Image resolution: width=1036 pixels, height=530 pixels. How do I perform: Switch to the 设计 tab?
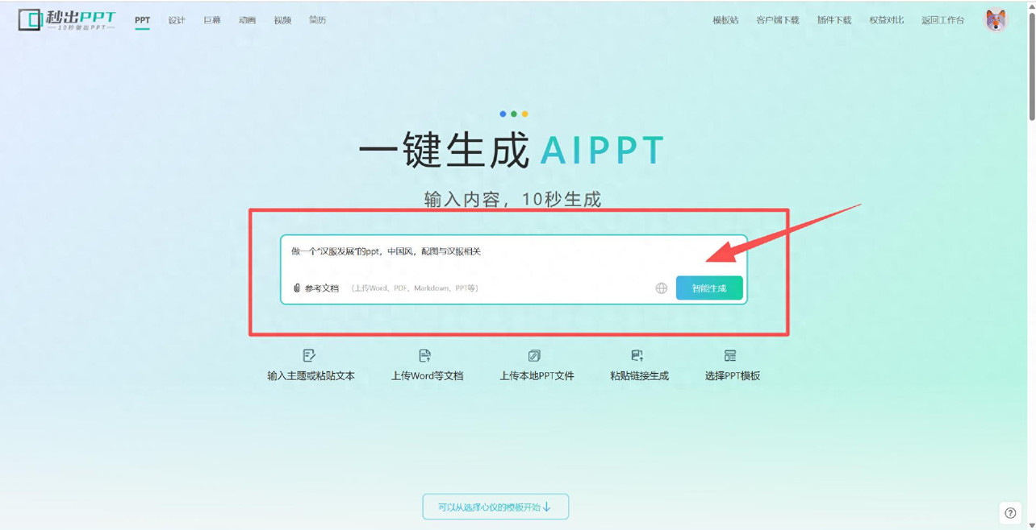(x=177, y=19)
